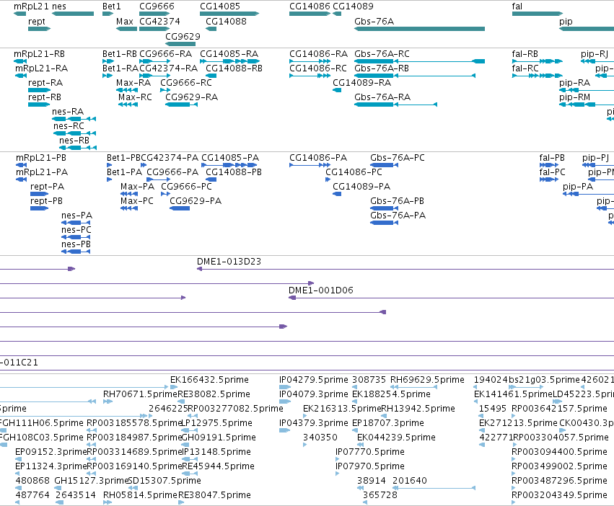Viewport: 614px width, 506px height.
Task: Select transcript CG14086-RC
Action: click(x=318, y=68)
